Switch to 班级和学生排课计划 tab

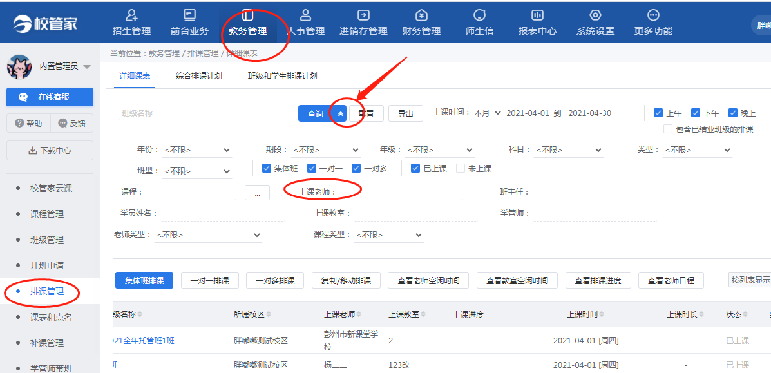point(282,76)
